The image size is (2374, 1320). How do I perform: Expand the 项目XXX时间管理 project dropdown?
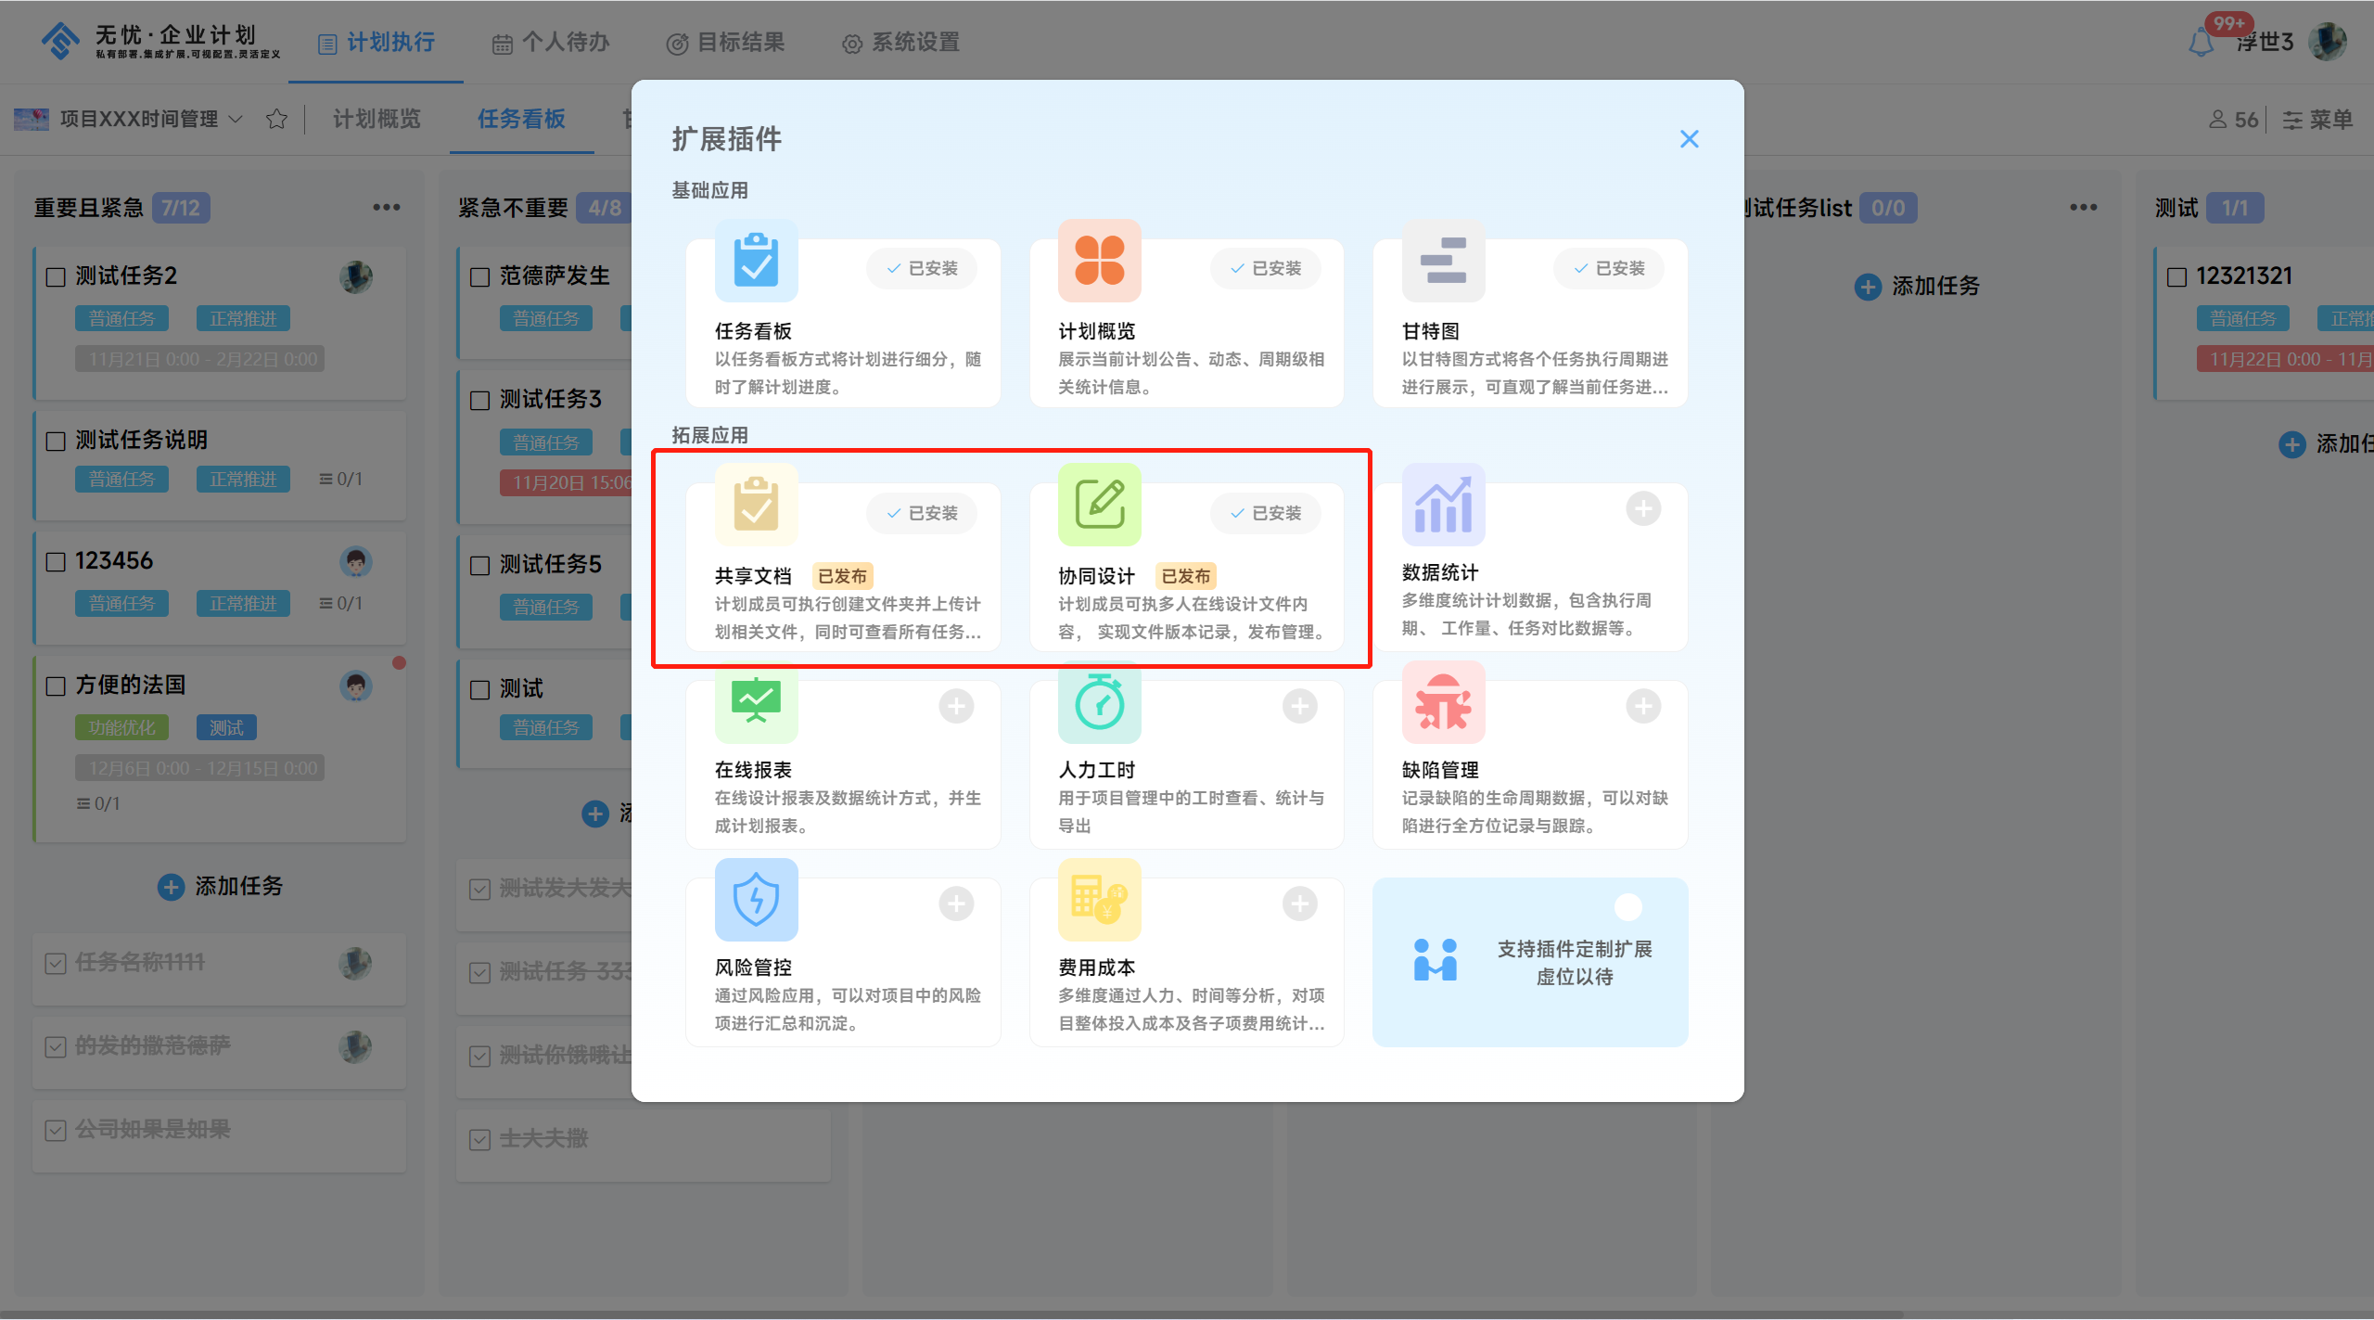pyautogui.click(x=236, y=119)
